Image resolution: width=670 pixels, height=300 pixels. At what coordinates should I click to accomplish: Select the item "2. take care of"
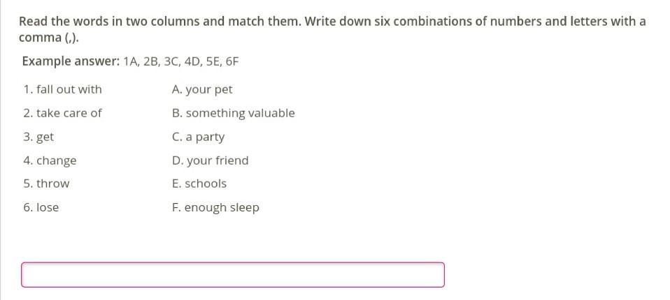click(x=62, y=113)
